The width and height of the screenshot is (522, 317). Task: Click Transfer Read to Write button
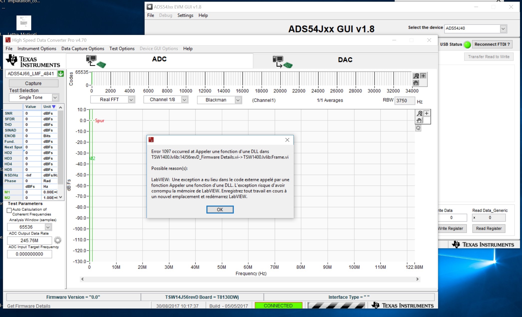tap(489, 57)
